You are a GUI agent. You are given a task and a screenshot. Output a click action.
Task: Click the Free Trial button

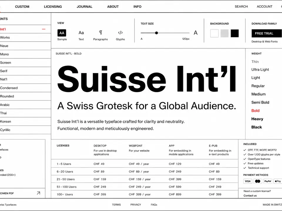pos(267,33)
